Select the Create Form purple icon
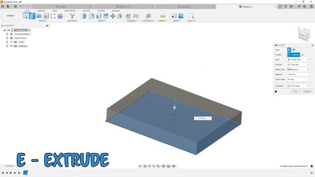The height and width of the screenshot is (177, 315). pos(60,16)
